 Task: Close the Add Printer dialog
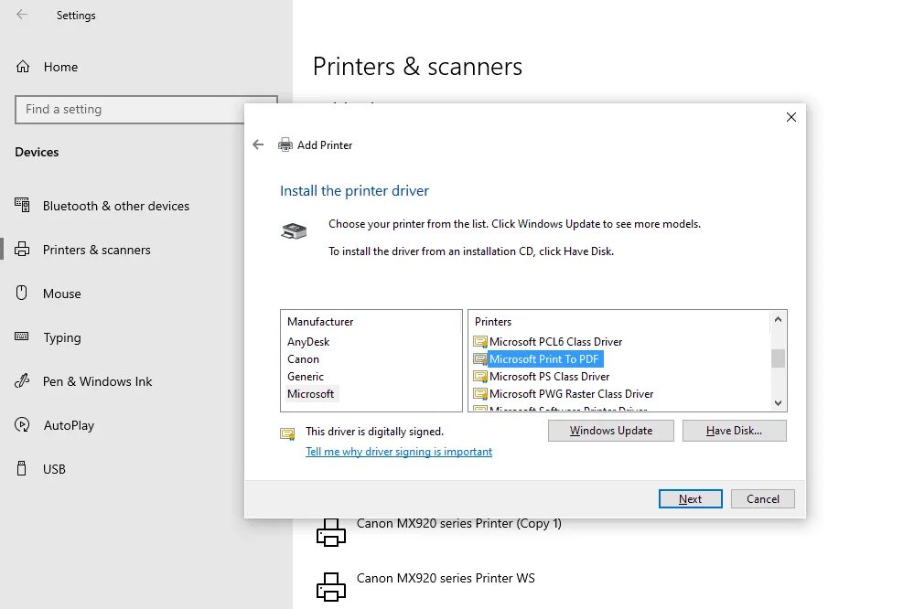click(791, 117)
